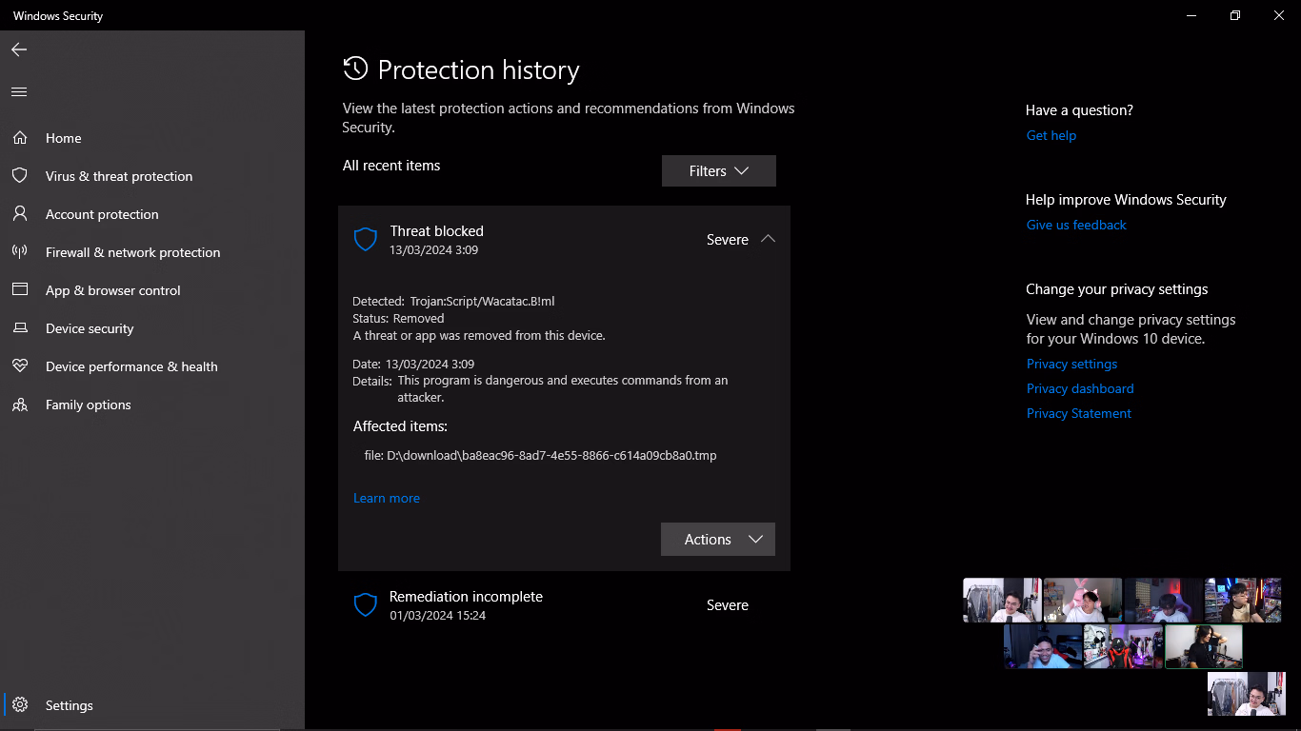This screenshot has width=1301, height=731.
Task: Click the Status: Removed text
Action: tap(398, 318)
